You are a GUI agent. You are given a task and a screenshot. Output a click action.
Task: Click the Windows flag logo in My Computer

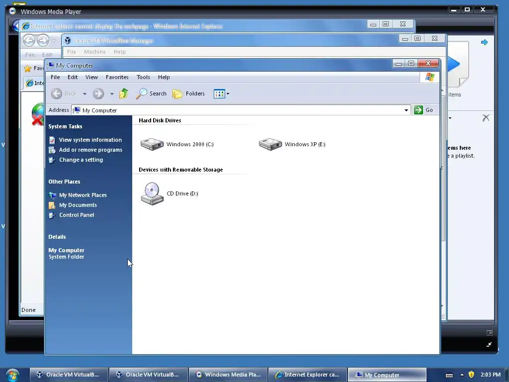point(430,77)
